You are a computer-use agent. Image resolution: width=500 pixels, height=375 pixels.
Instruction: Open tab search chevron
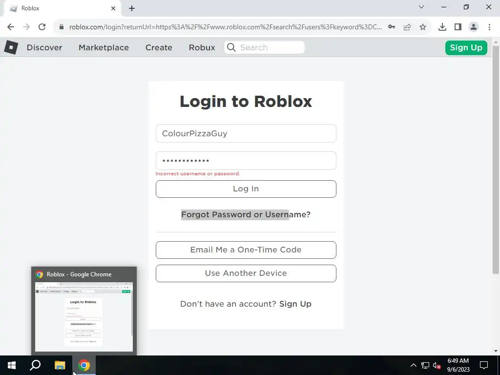pyautogui.click(x=421, y=7)
